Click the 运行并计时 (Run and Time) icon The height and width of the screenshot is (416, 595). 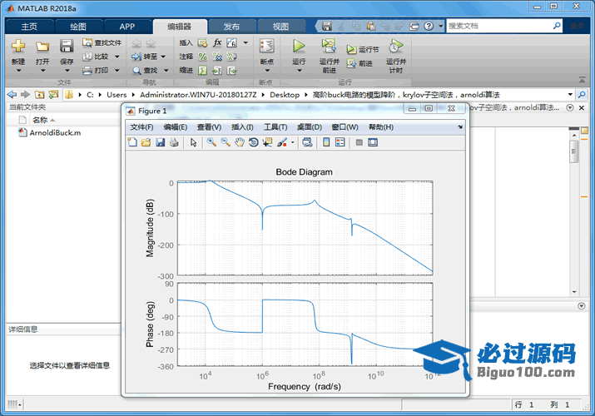click(396, 46)
